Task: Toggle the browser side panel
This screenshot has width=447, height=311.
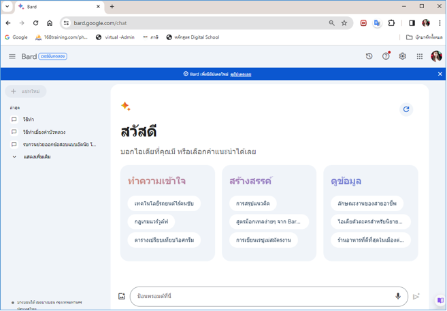Action: 412,23
